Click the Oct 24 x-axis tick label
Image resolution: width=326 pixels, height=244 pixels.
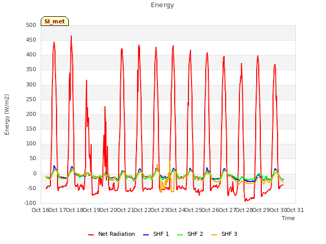pyautogui.click(x=176, y=210)
